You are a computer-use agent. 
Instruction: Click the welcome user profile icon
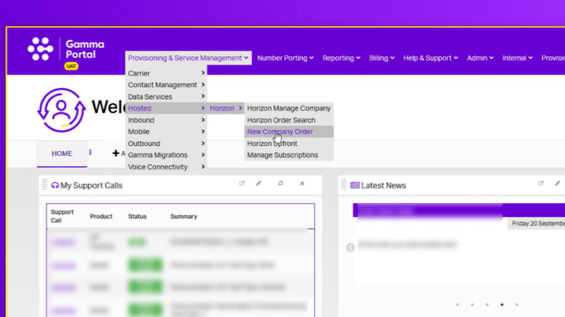coord(61,110)
